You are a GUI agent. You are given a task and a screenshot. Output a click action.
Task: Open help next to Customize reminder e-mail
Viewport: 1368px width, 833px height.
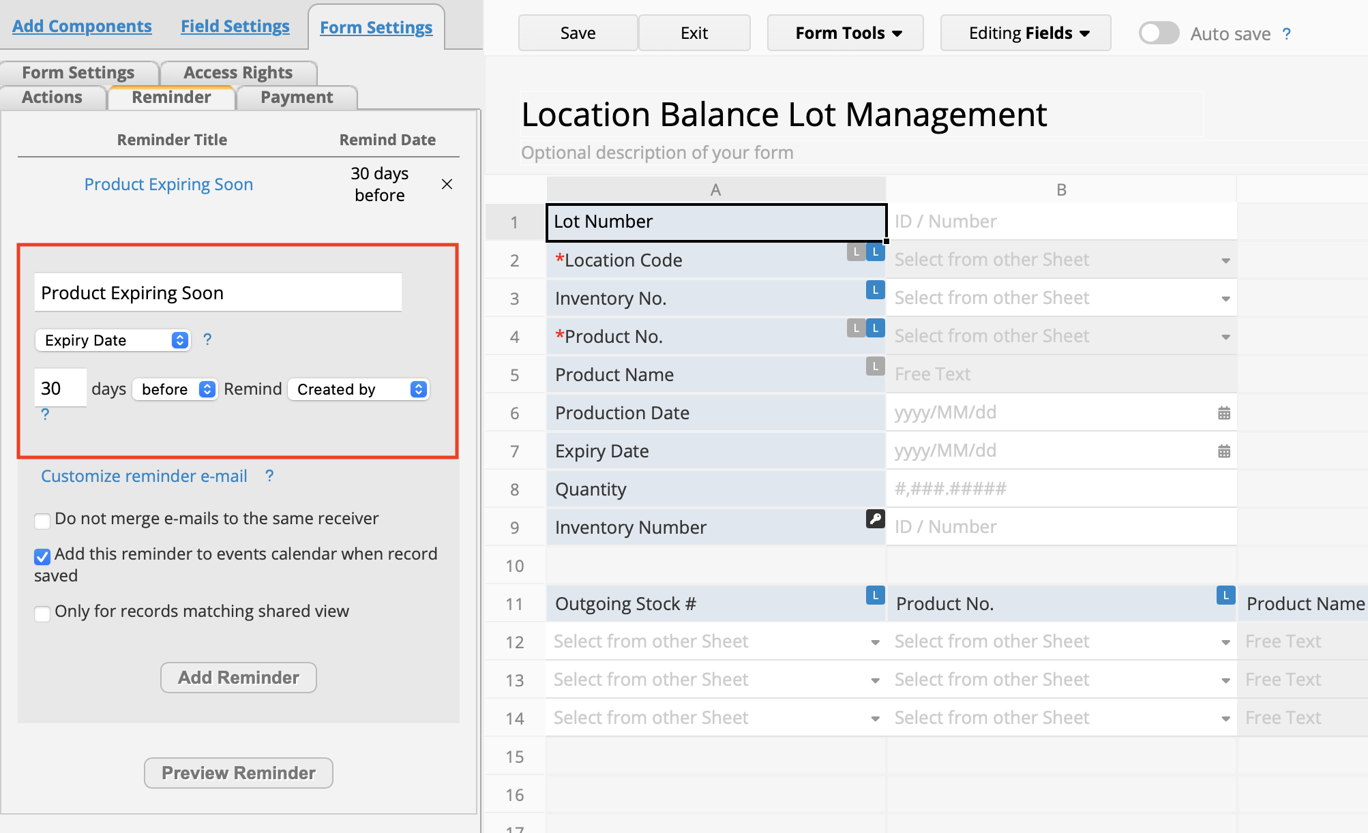(269, 476)
